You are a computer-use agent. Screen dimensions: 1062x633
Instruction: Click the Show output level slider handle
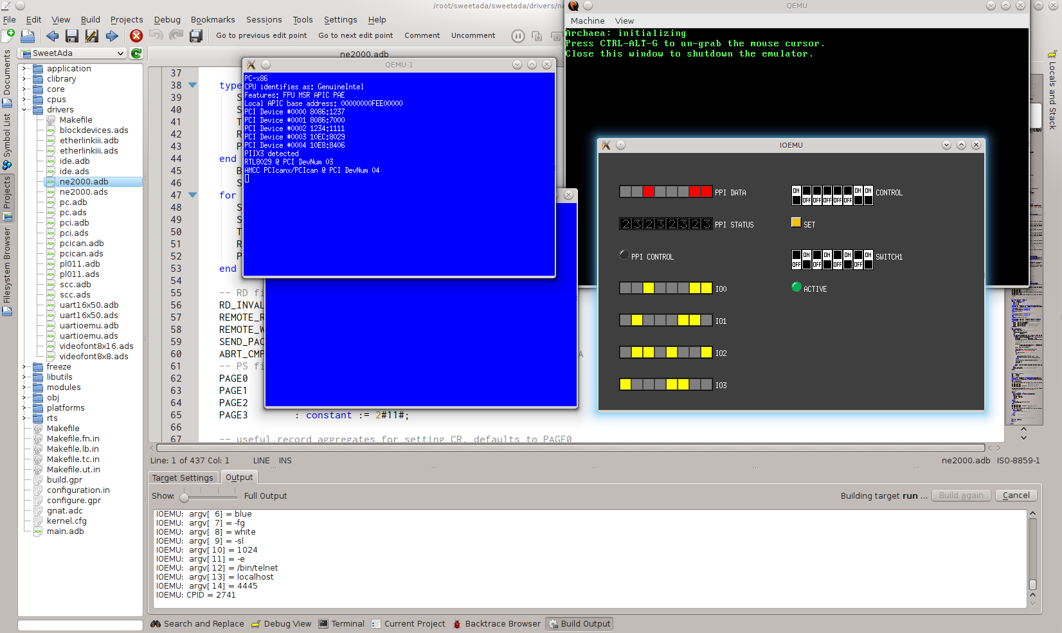[x=184, y=497]
